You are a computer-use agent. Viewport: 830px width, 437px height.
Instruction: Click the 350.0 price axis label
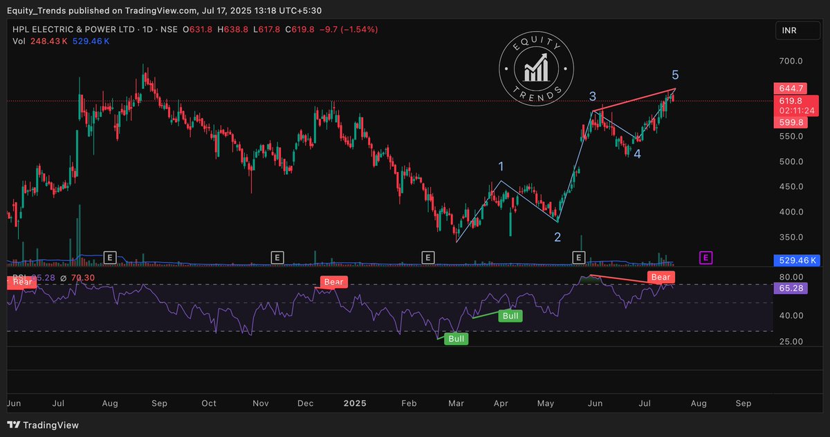click(790, 237)
